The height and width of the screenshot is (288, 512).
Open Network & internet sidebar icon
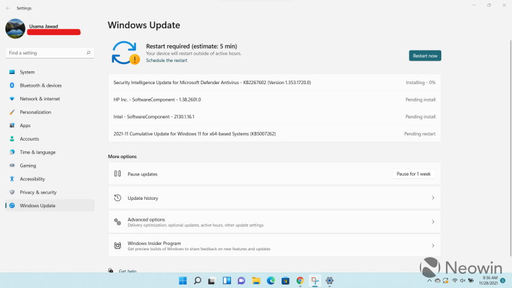[x=12, y=98]
